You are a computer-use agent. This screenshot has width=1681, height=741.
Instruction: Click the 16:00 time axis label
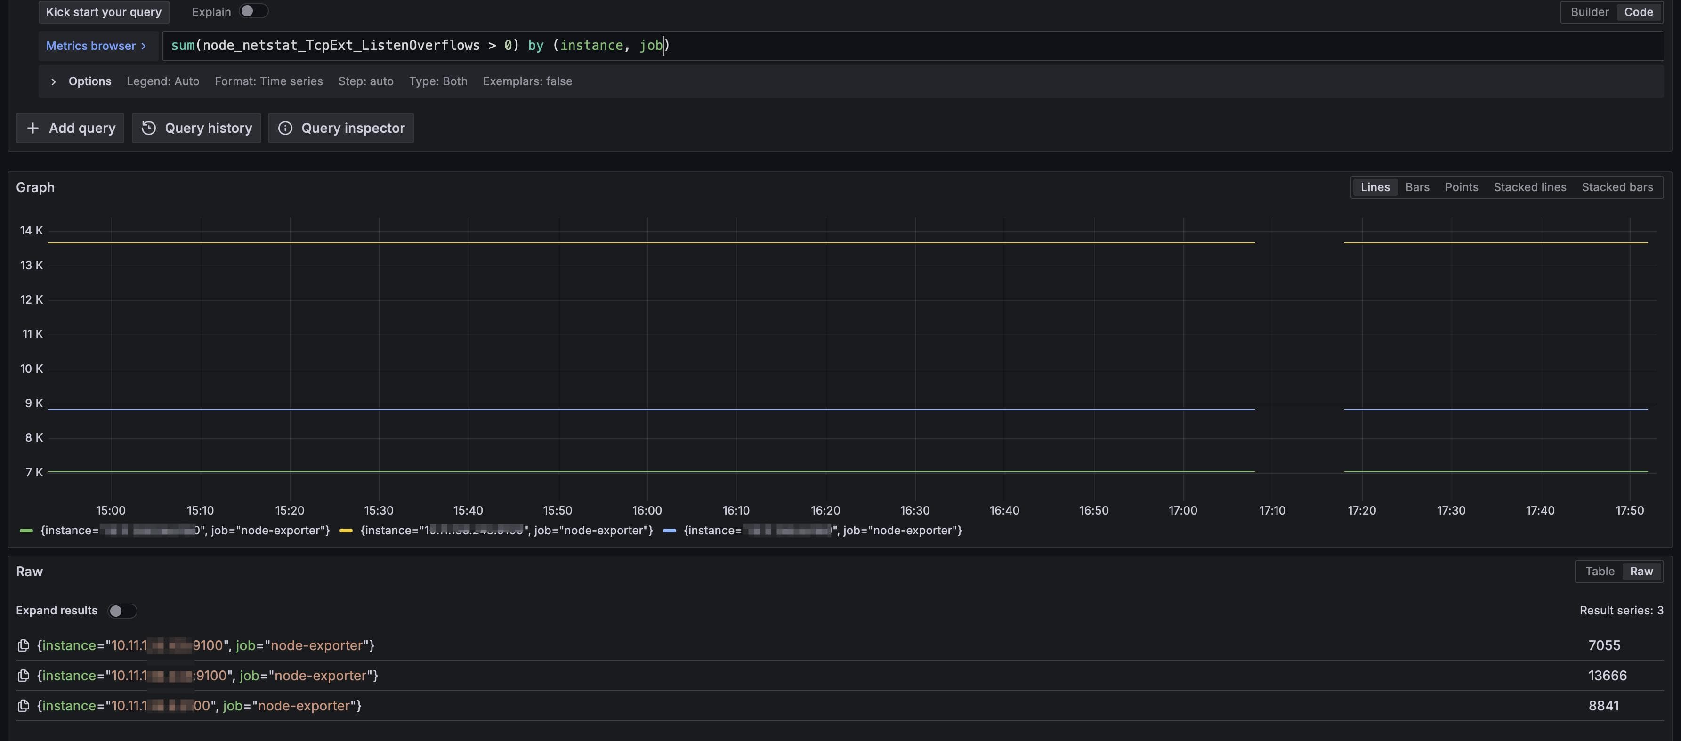click(x=647, y=511)
